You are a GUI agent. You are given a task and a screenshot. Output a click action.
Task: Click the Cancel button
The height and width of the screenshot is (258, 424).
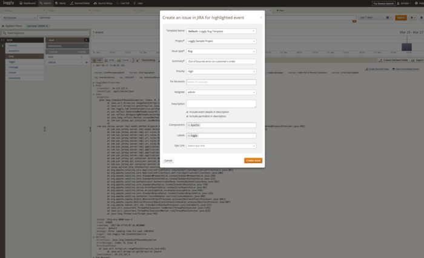click(168, 160)
